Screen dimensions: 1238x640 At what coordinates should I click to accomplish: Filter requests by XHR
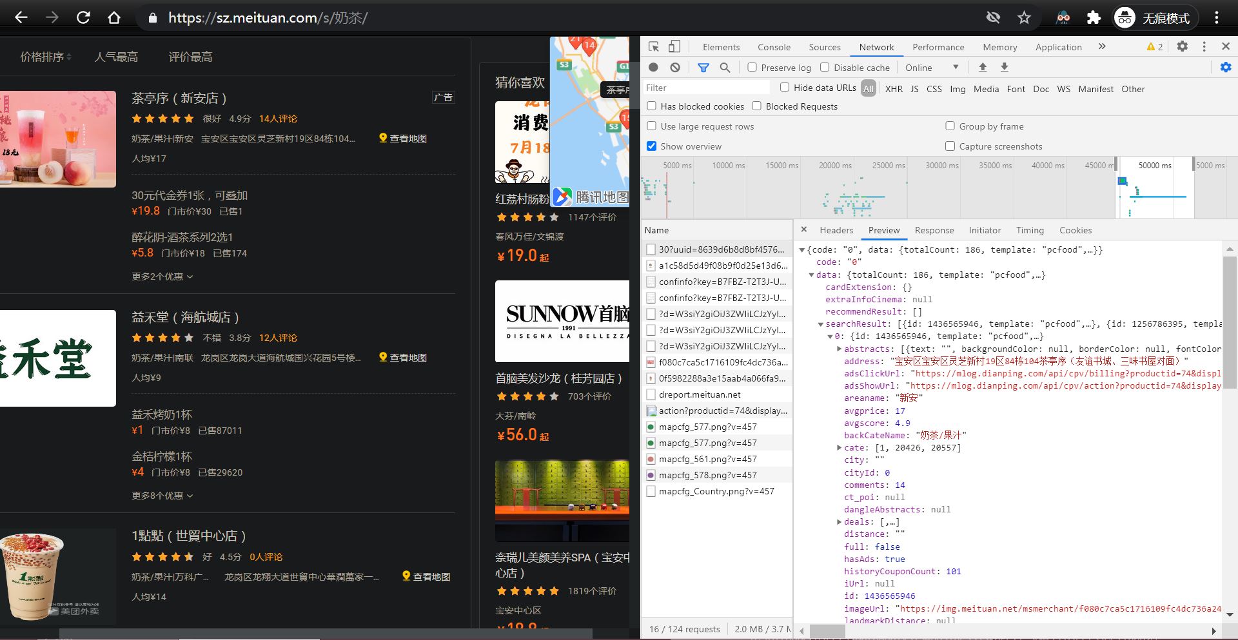894,89
